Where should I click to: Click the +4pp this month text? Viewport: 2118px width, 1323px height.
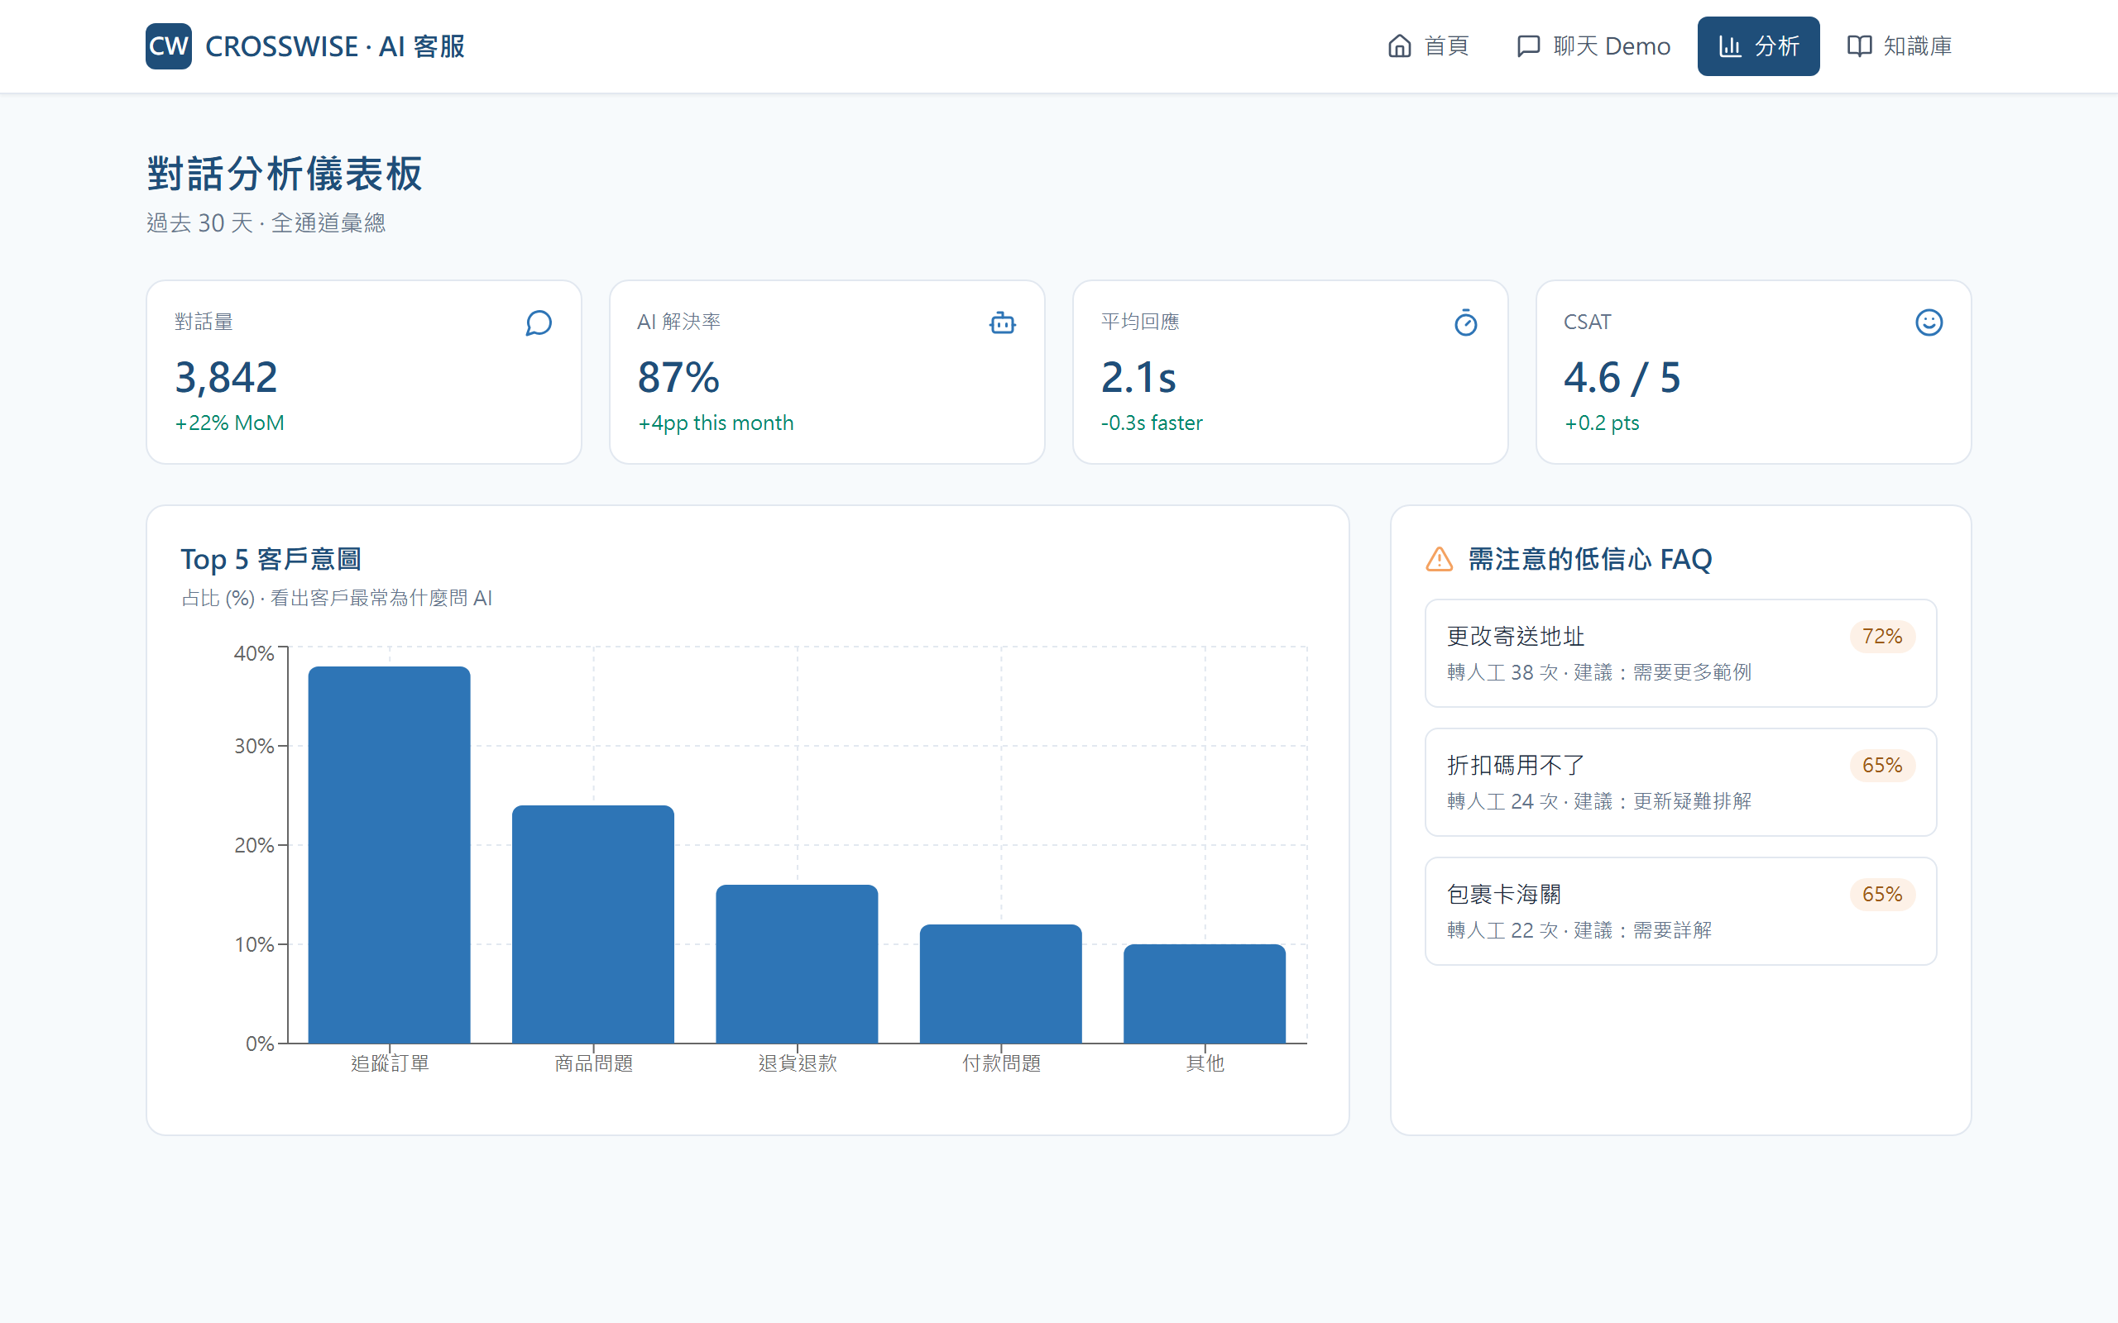coord(715,423)
